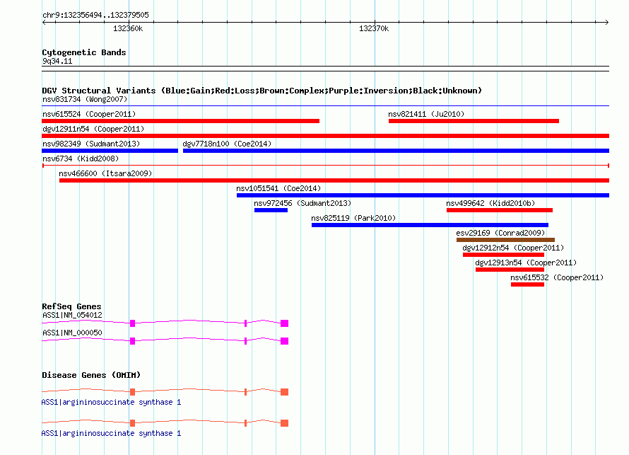Click the nsv466600 (Itsara2009) label
This screenshot has width=629, height=455.
(x=105, y=173)
